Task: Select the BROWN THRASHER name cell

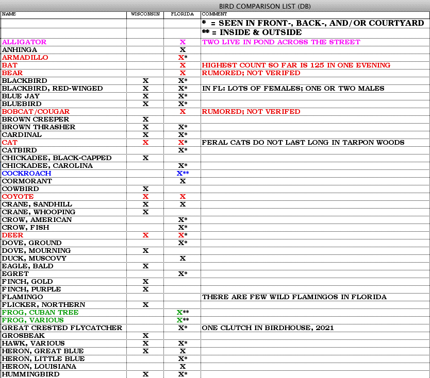Action: 63,127
